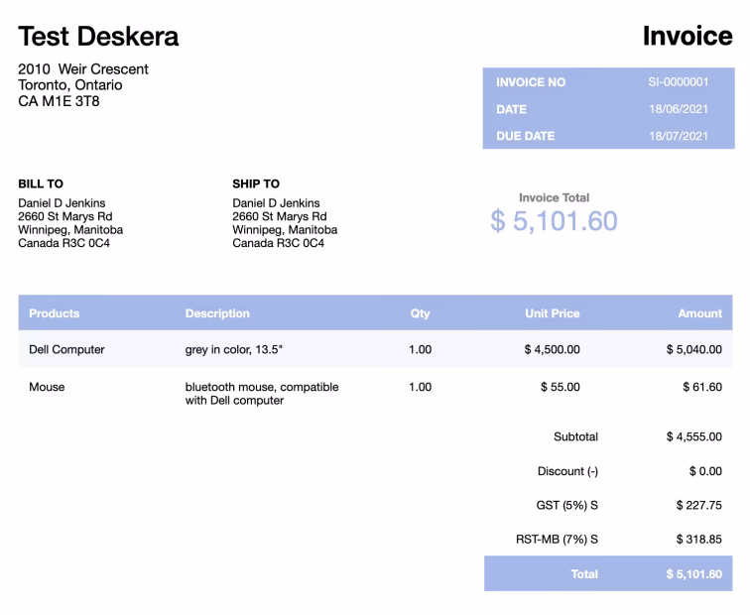Viewport: 750px width, 615px height.
Task: Click the RST-MB (7%) S amount
Action: 697,540
